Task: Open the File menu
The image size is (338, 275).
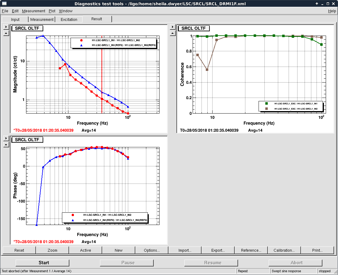Action: pos(5,11)
